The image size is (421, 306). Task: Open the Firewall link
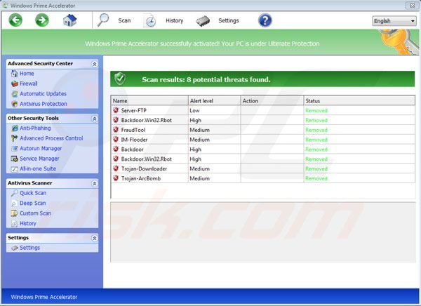pos(29,84)
